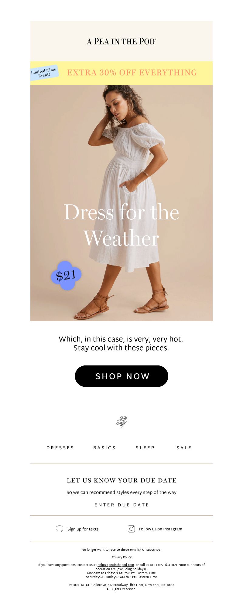
Task: Click the white dress model photo
Action: (122, 203)
